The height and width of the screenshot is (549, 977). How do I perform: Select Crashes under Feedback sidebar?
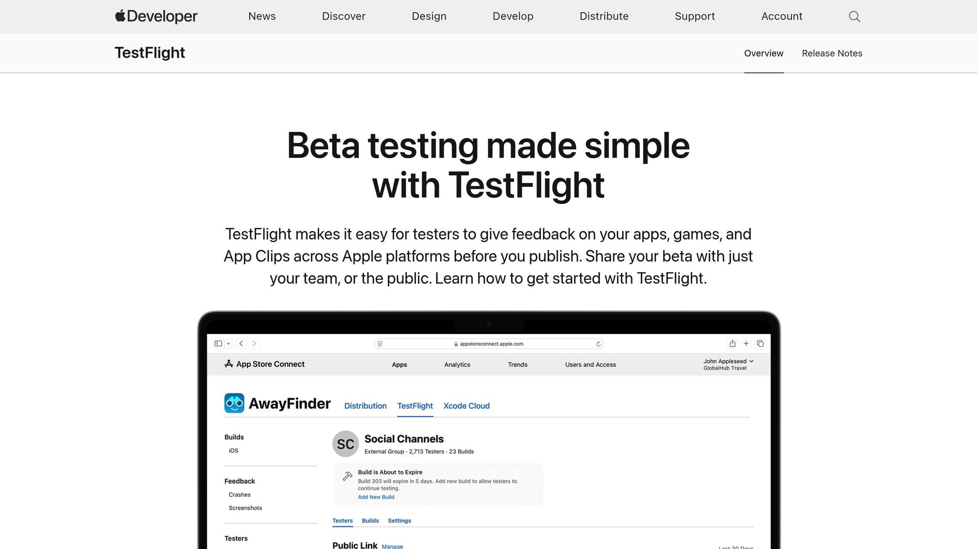pyautogui.click(x=239, y=495)
